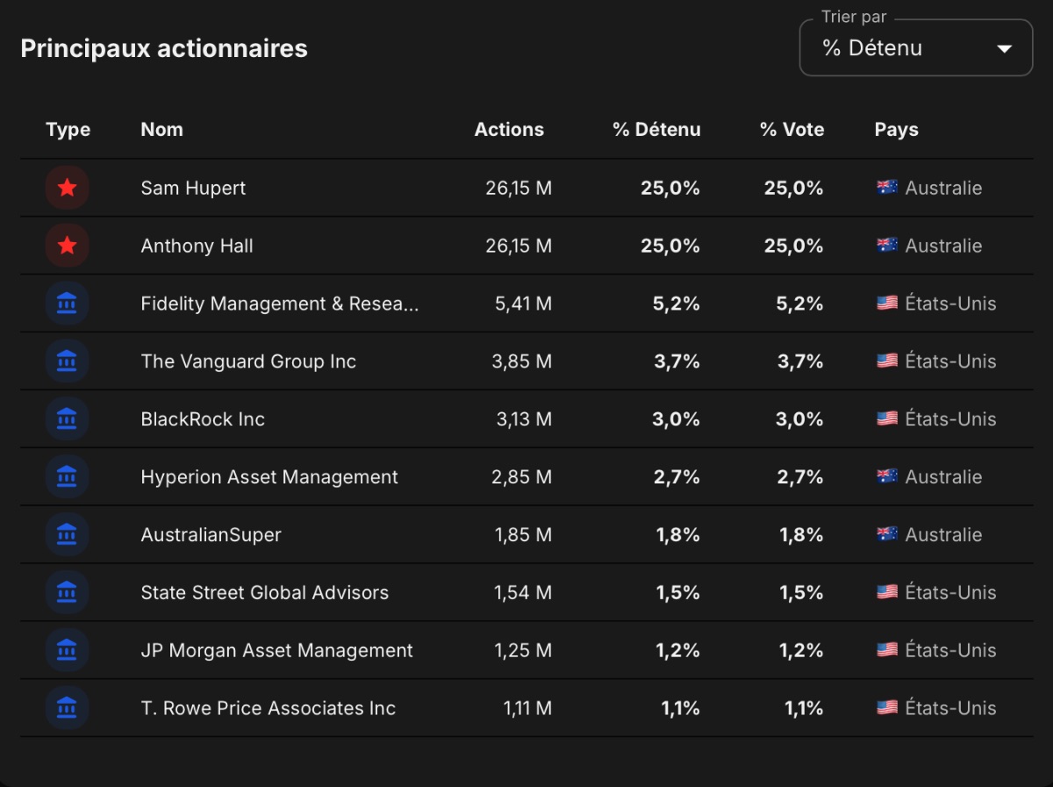The image size is (1053, 787).
Task: Click the red star icon beside Anthony Hall
Action: [68, 246]
